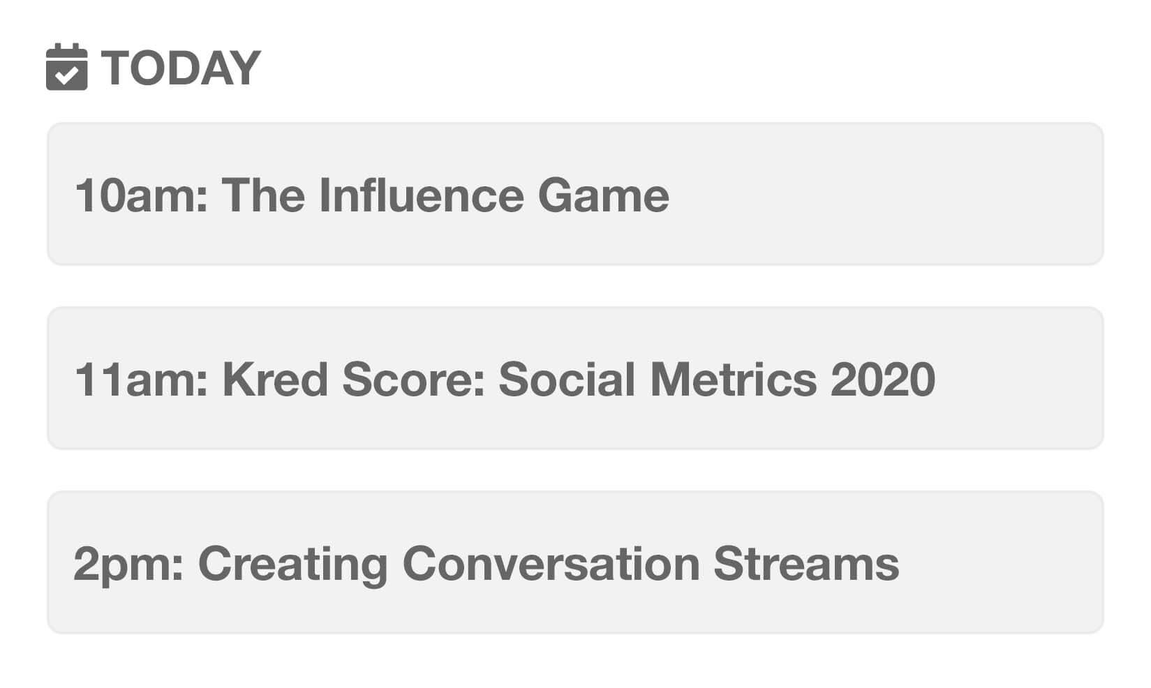This screenshot has width=1151, height=688.
Task: Click the word "Game" in first card
Action: 604,195
